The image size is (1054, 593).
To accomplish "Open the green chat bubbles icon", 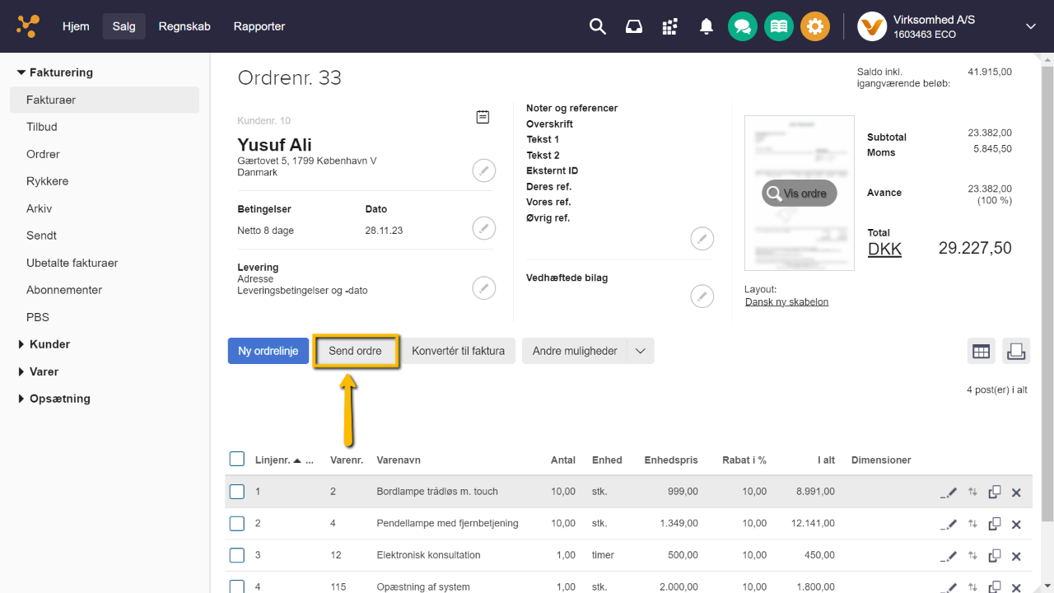I will click(743, 26).
